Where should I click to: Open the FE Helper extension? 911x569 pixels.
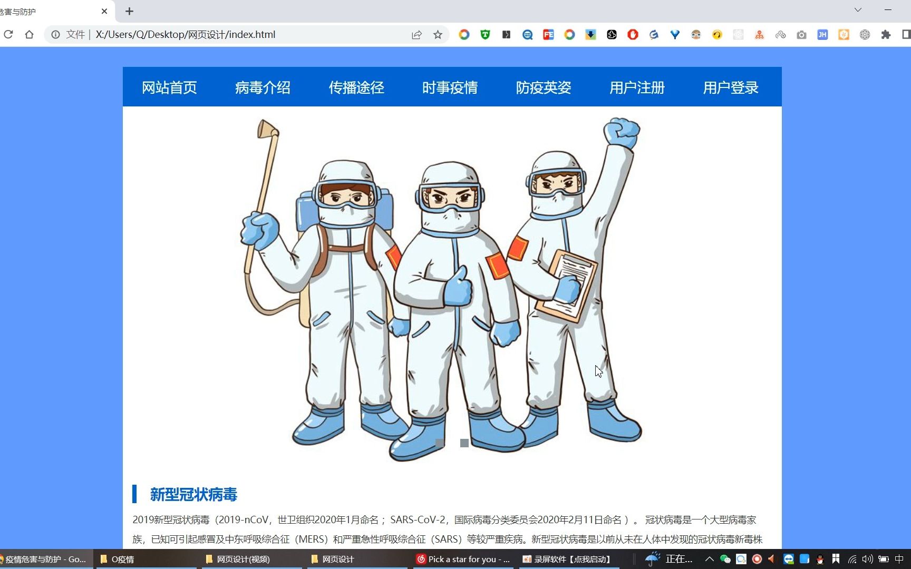point(548,34)
